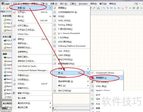This screenshot has height=112, width=143.
Task: Click the icon beside Component Library
Action: (92, 73)
